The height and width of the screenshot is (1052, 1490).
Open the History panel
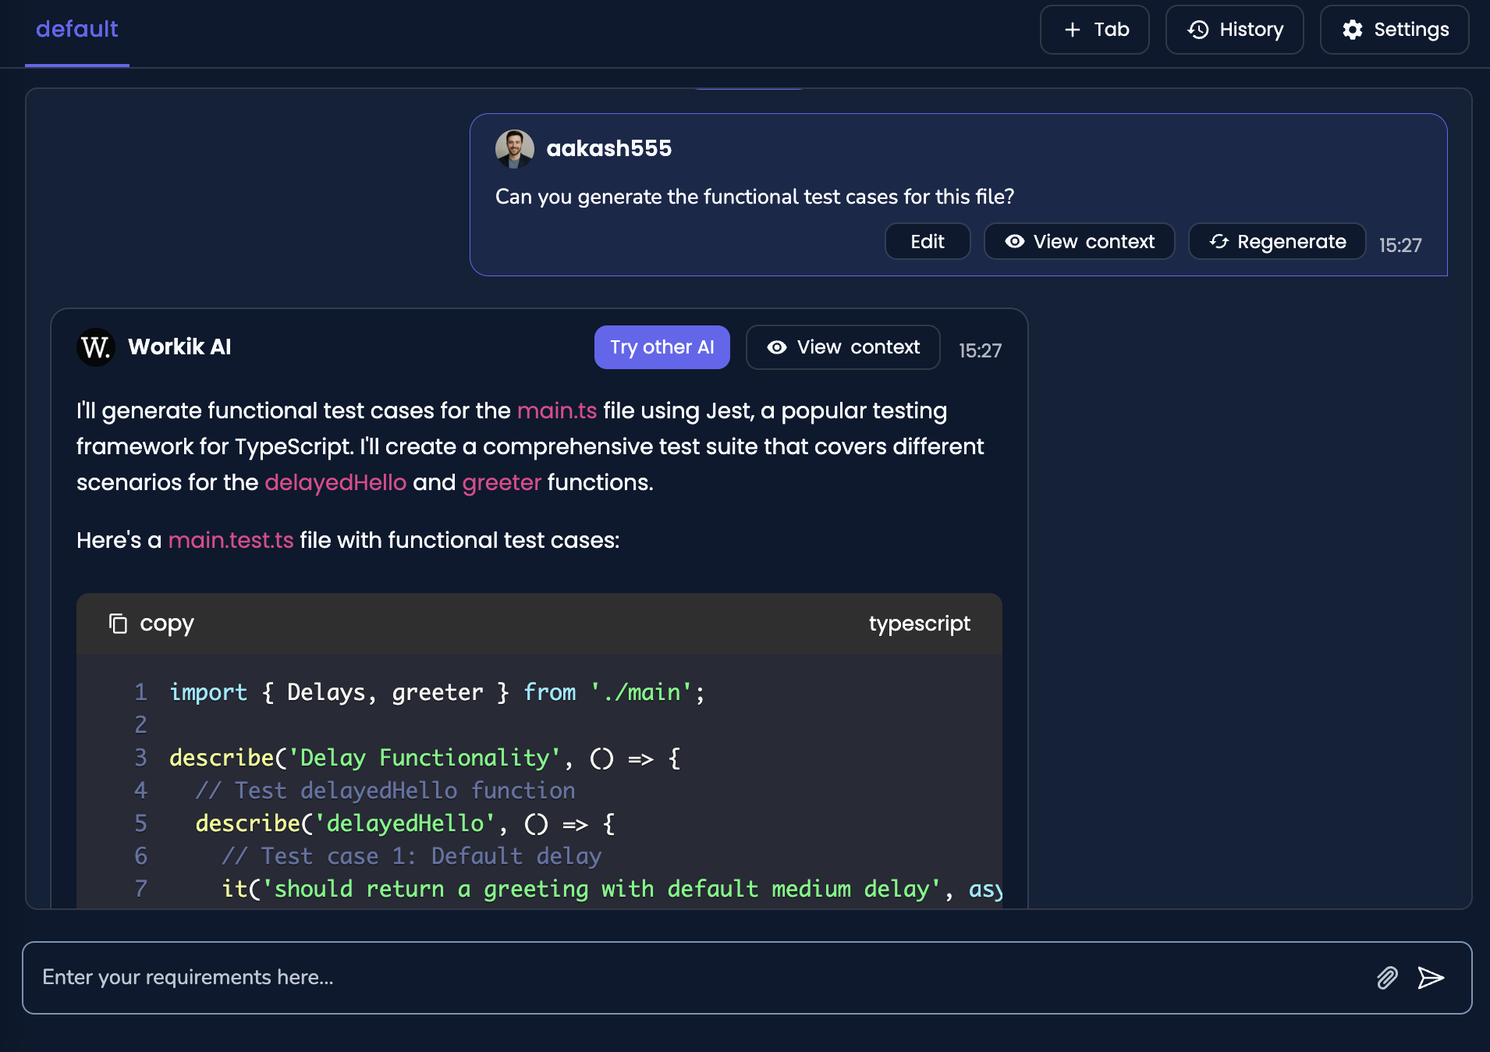click(x=1234, y=30)
